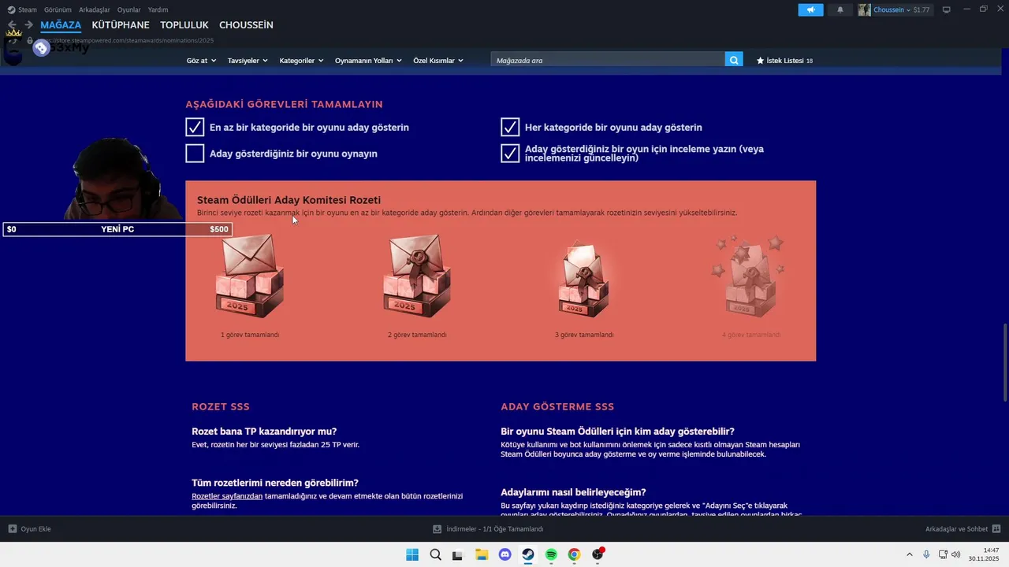Open Task View on the taskbar

(458, 554)
